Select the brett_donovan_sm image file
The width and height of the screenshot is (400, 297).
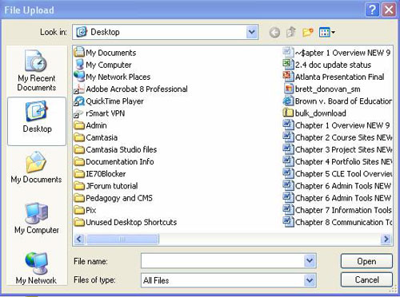pyautogui.click(x=322, y=89)
